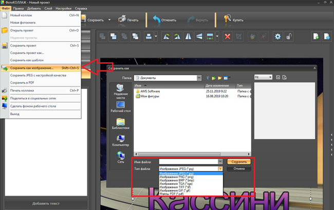Image resolution: width=334 pixels, height=210 pixels.
Task: Select 'Сохранить в PDF' menu entry
Action: [x=41, y=82]
